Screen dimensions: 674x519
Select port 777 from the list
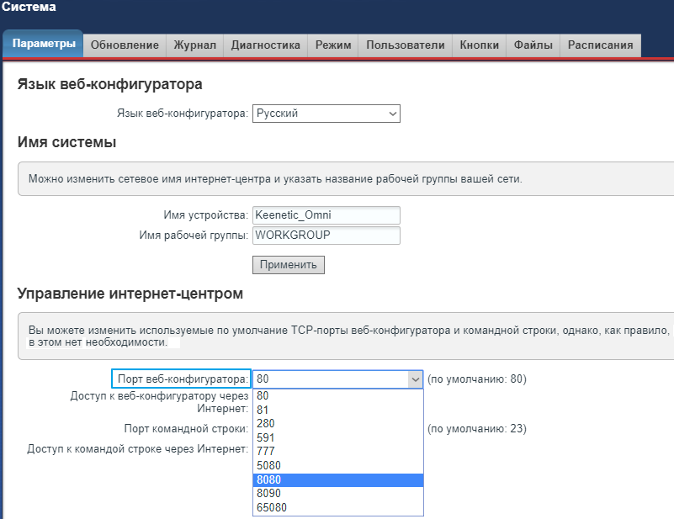coord(337,452)
